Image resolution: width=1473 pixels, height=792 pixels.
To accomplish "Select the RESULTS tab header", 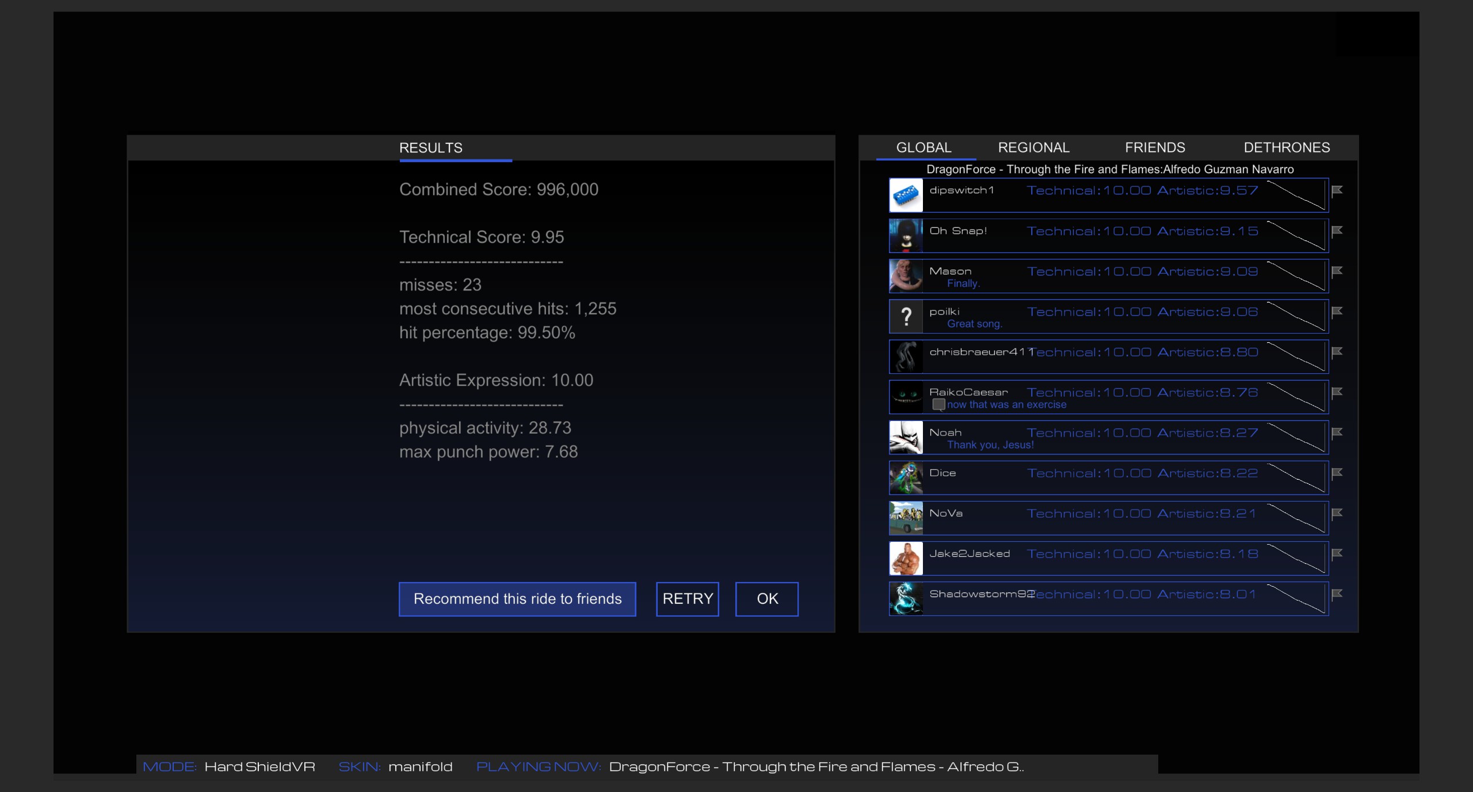I will [431, 148].
